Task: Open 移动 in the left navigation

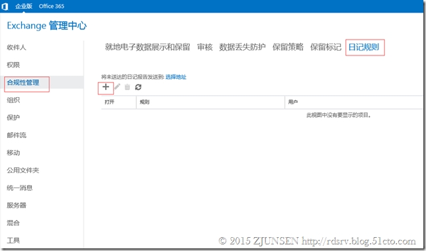Action: [13, 153]
